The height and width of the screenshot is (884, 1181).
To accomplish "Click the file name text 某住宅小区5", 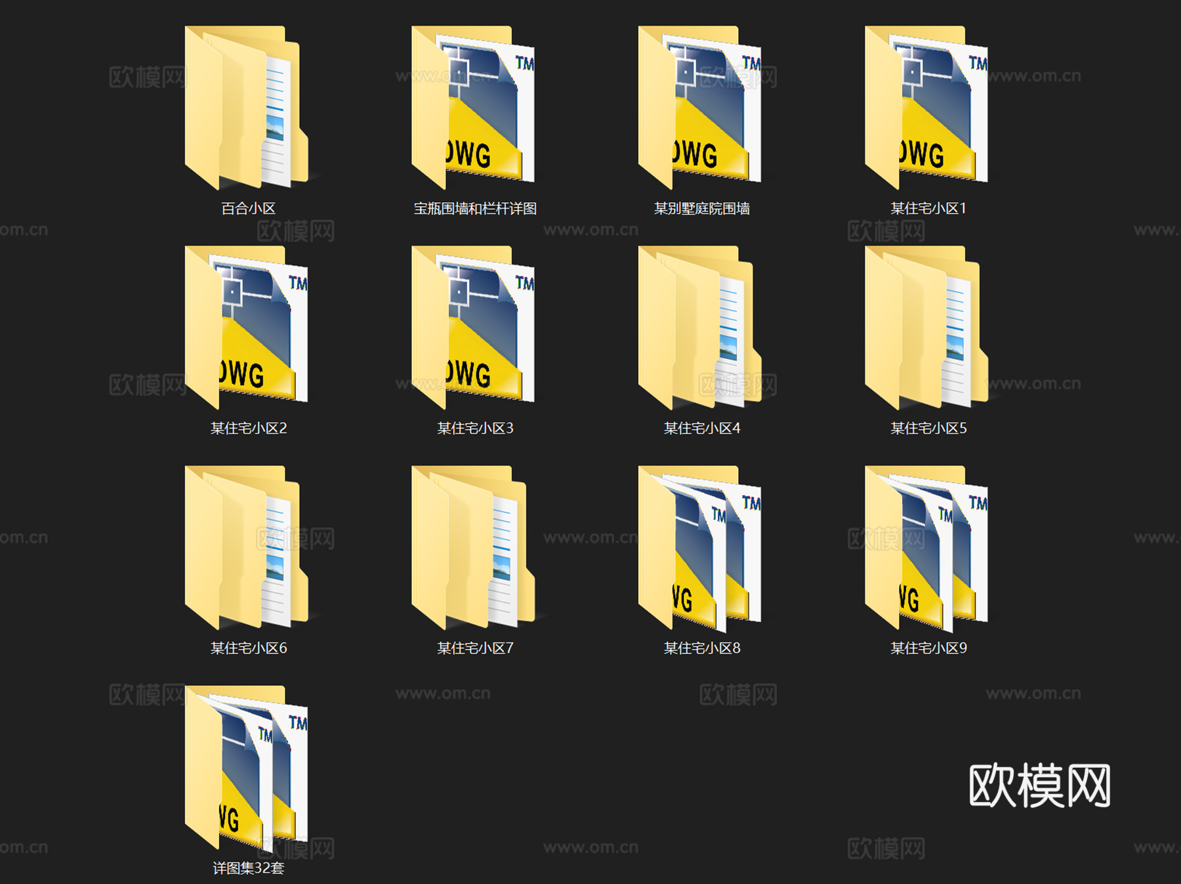I will [928, 429].
